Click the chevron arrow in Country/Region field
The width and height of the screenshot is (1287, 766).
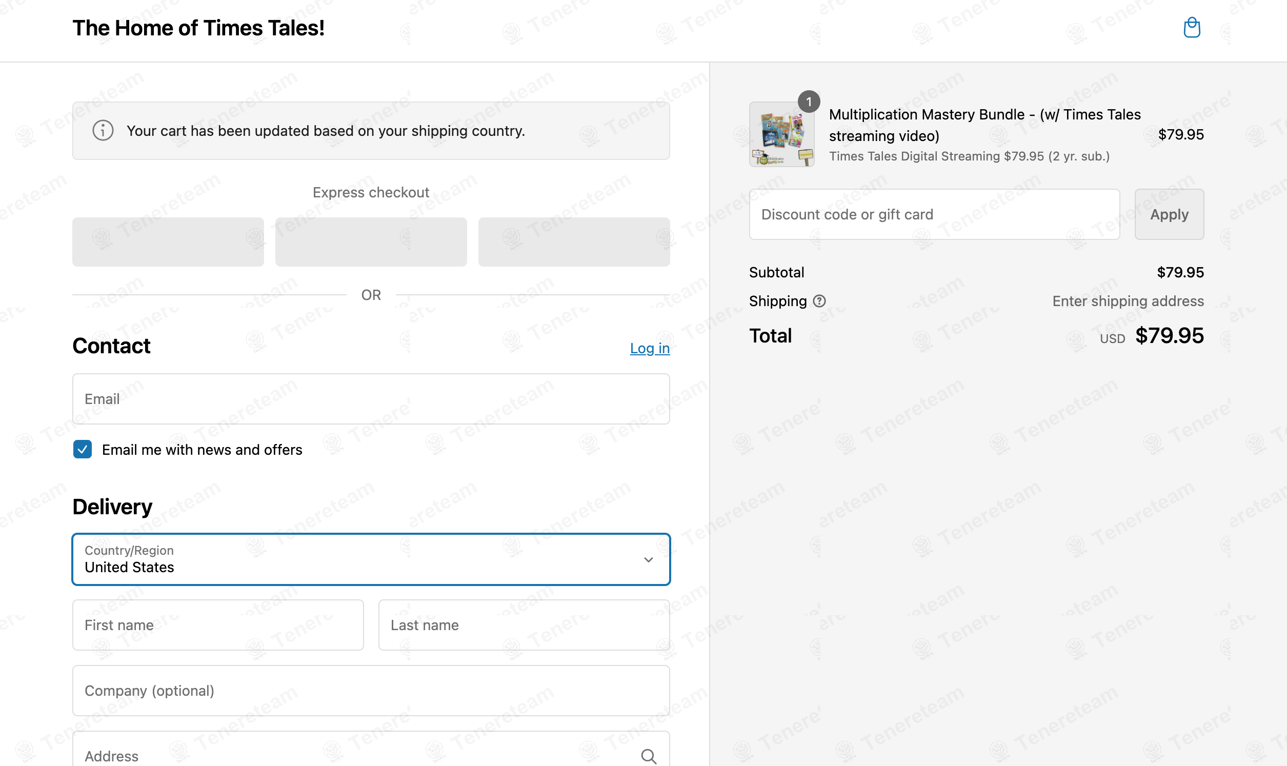click(648, 559)
